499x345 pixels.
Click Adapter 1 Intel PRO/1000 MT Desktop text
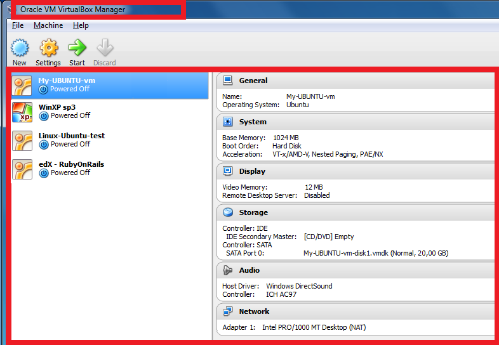(x=314, y=327)
